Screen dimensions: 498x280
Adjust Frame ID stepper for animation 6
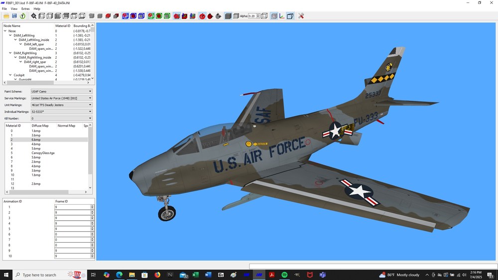click(x=92, y=234)
